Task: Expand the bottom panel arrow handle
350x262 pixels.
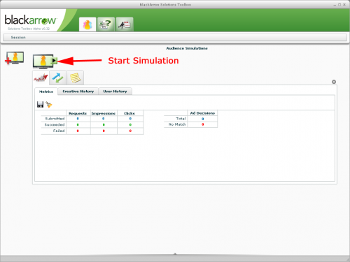Action: pos(175,254)
